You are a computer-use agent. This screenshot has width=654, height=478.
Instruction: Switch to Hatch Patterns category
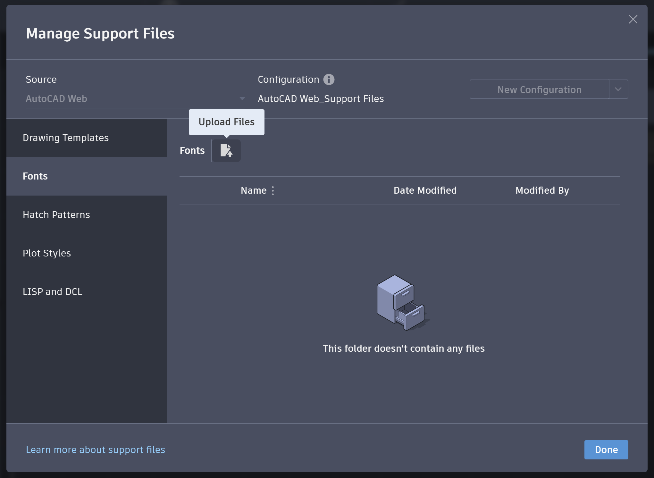[x=56, y=215]
